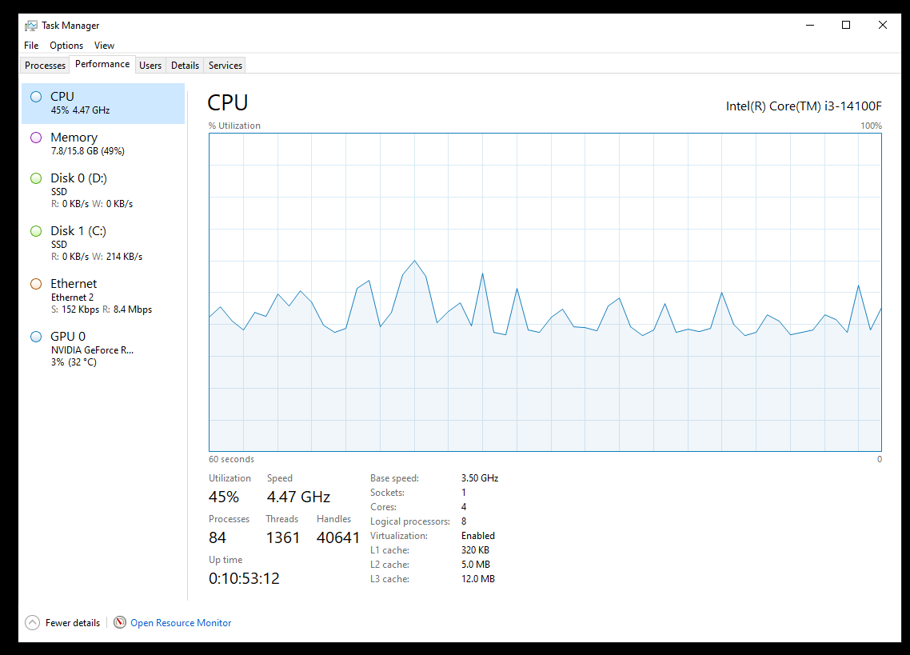Maximize the Task Manager window
This screenshot has width=910, height=655.
click(x=846, y=25)
